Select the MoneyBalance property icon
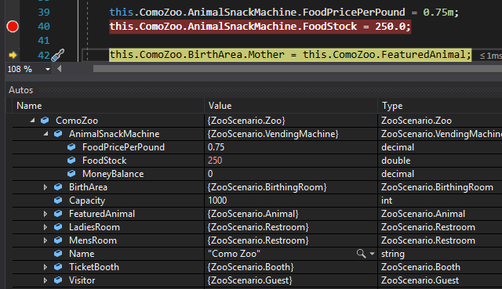This screenshot has height=289, width=502. click(x=71, y=174)
